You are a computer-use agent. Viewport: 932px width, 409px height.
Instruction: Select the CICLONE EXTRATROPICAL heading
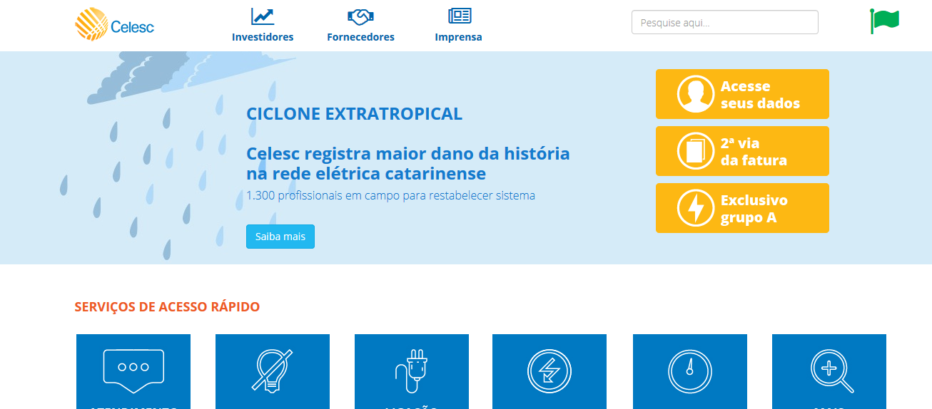point(354,113)
